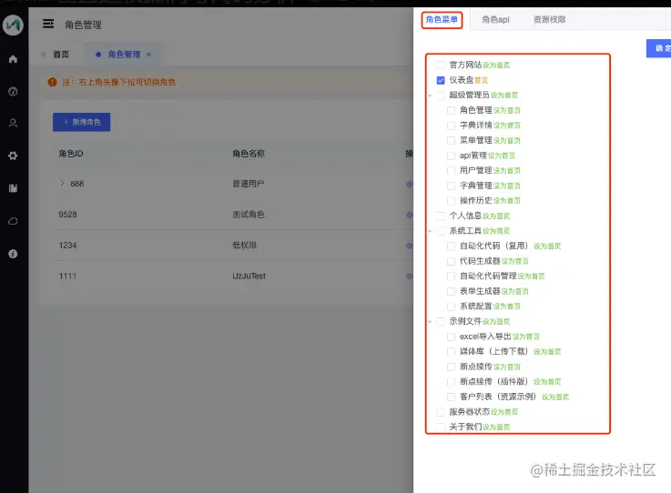Click role name 测试角色
This screenshot has height=493, width=671.
(x=249, y=215)
